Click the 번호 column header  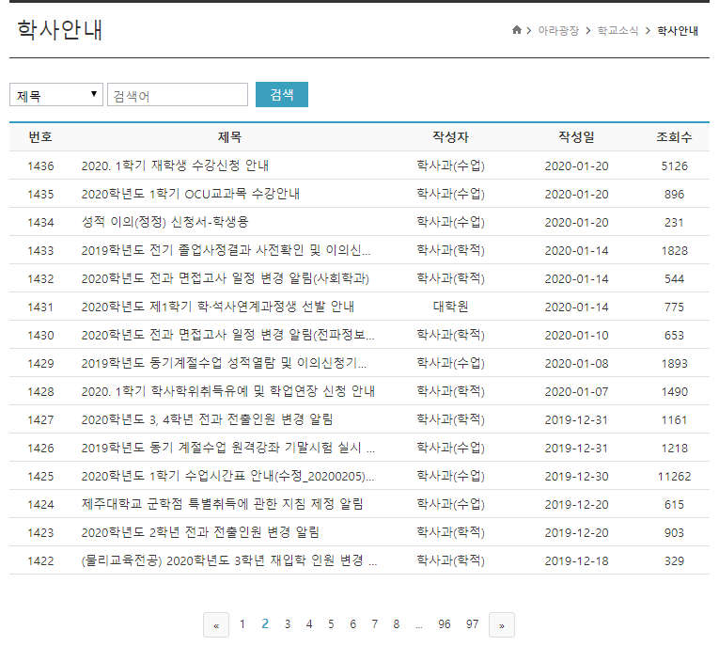pyautogui.click(x=40, y=136)
